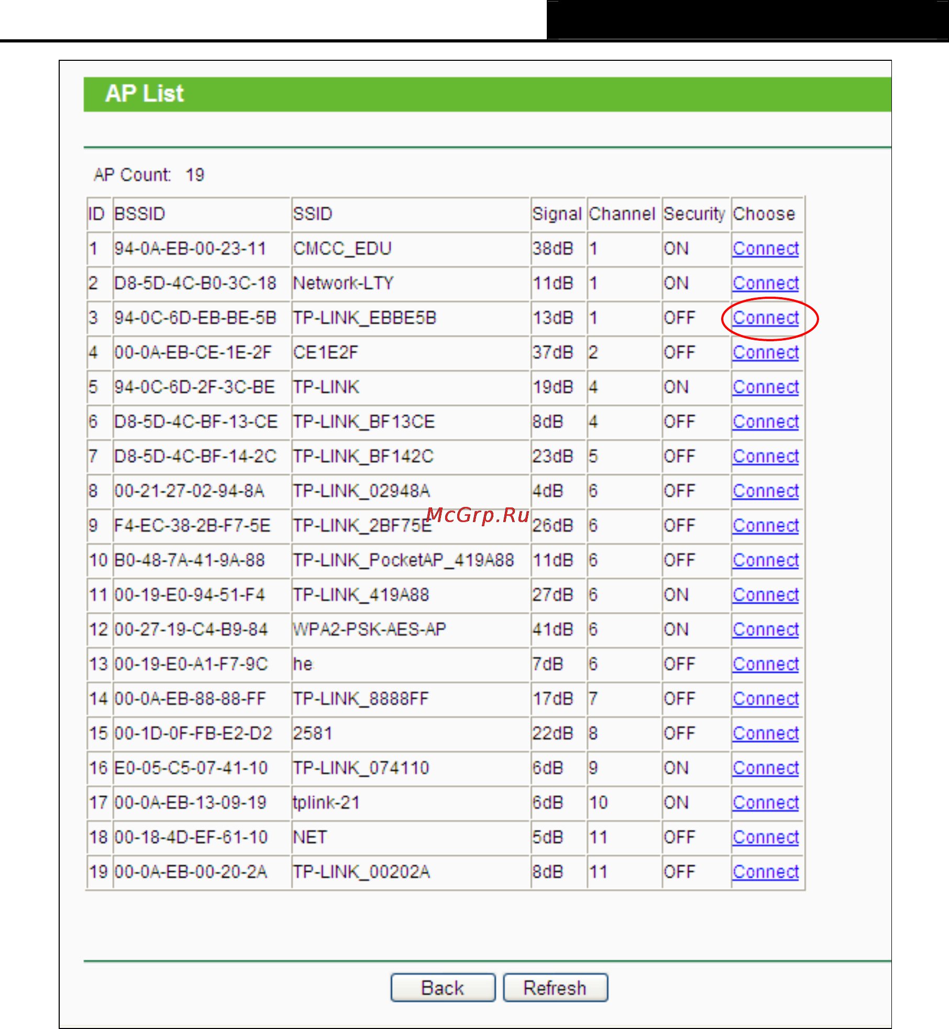Click BSSID 00-1D-0F-FB-E2-D2
This screenshot has width=949, height=1029.
(x=193, y=733)
